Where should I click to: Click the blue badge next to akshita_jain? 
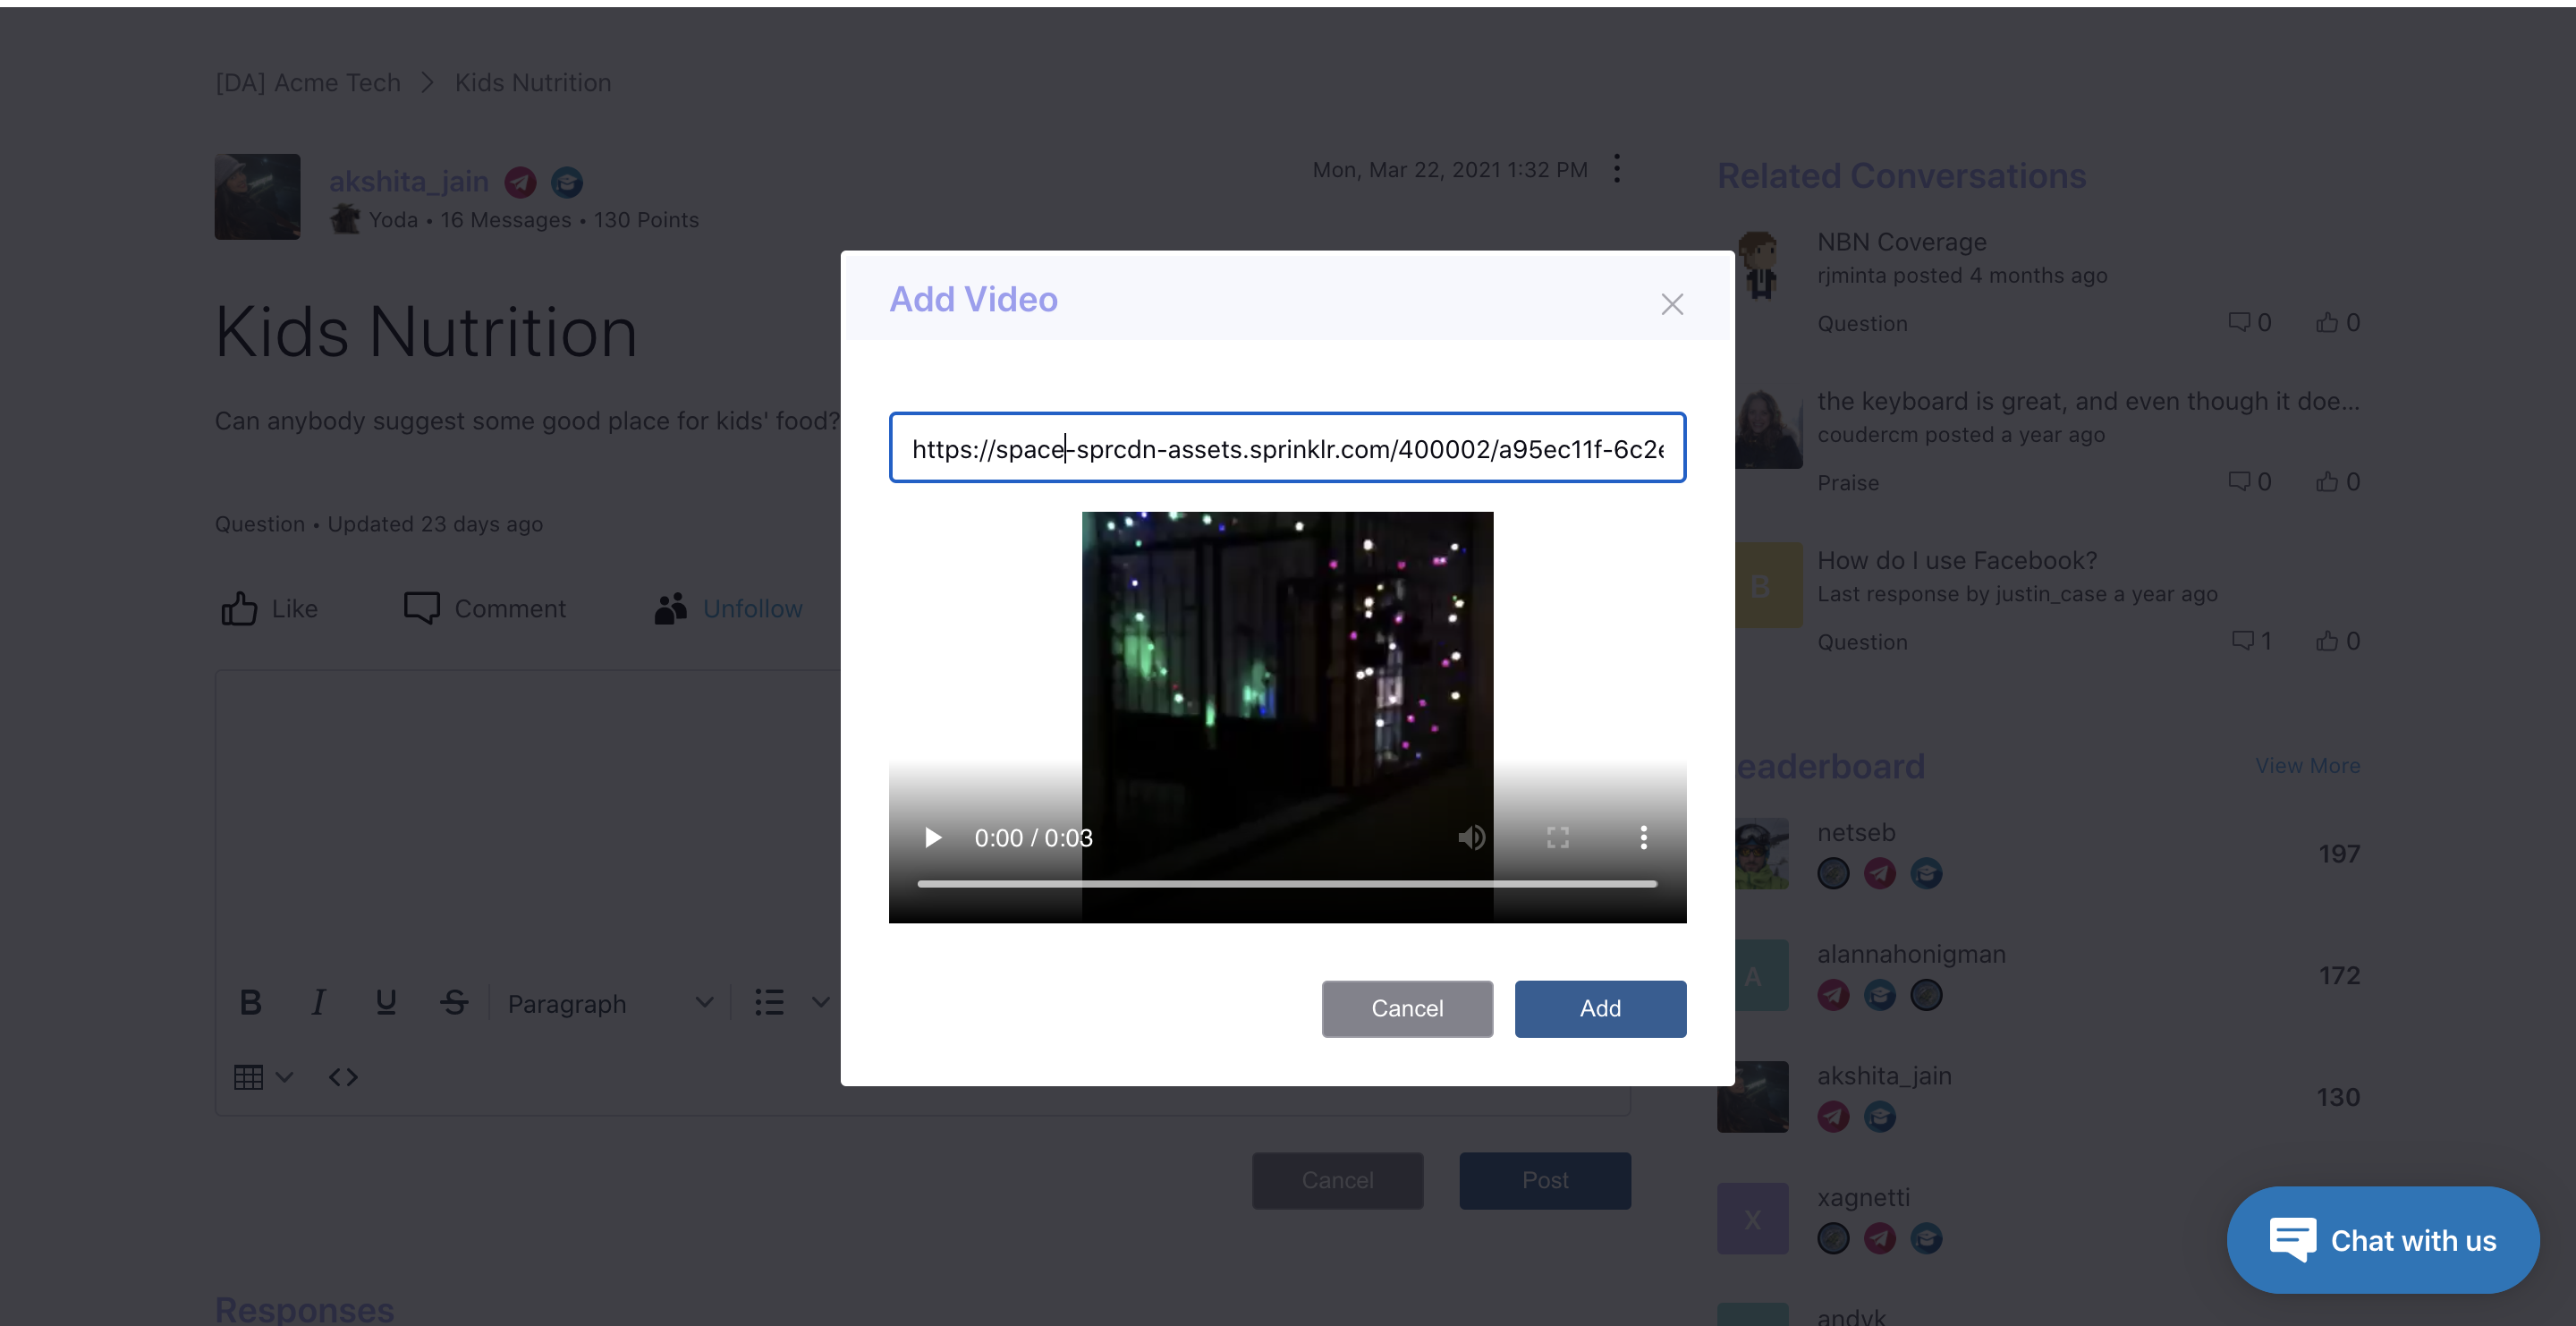[x=567, y=182]
